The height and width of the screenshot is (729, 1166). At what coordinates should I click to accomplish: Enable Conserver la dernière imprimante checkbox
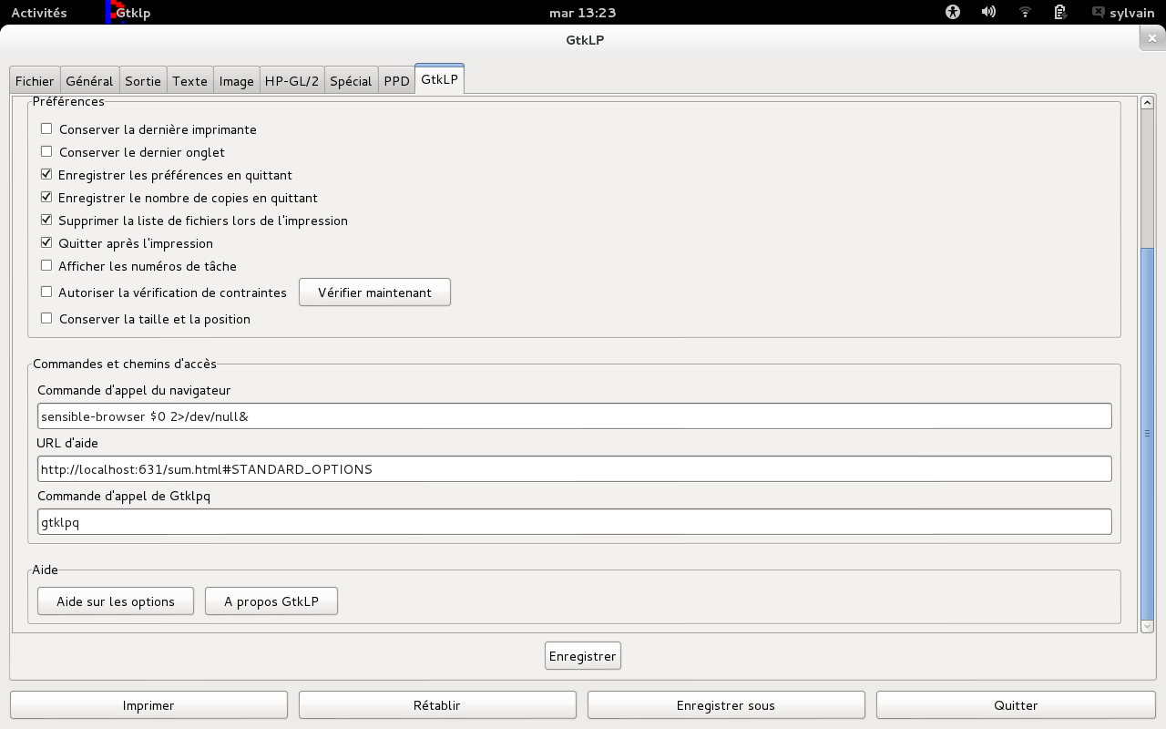pyautogui.click(x=46, y=129)
